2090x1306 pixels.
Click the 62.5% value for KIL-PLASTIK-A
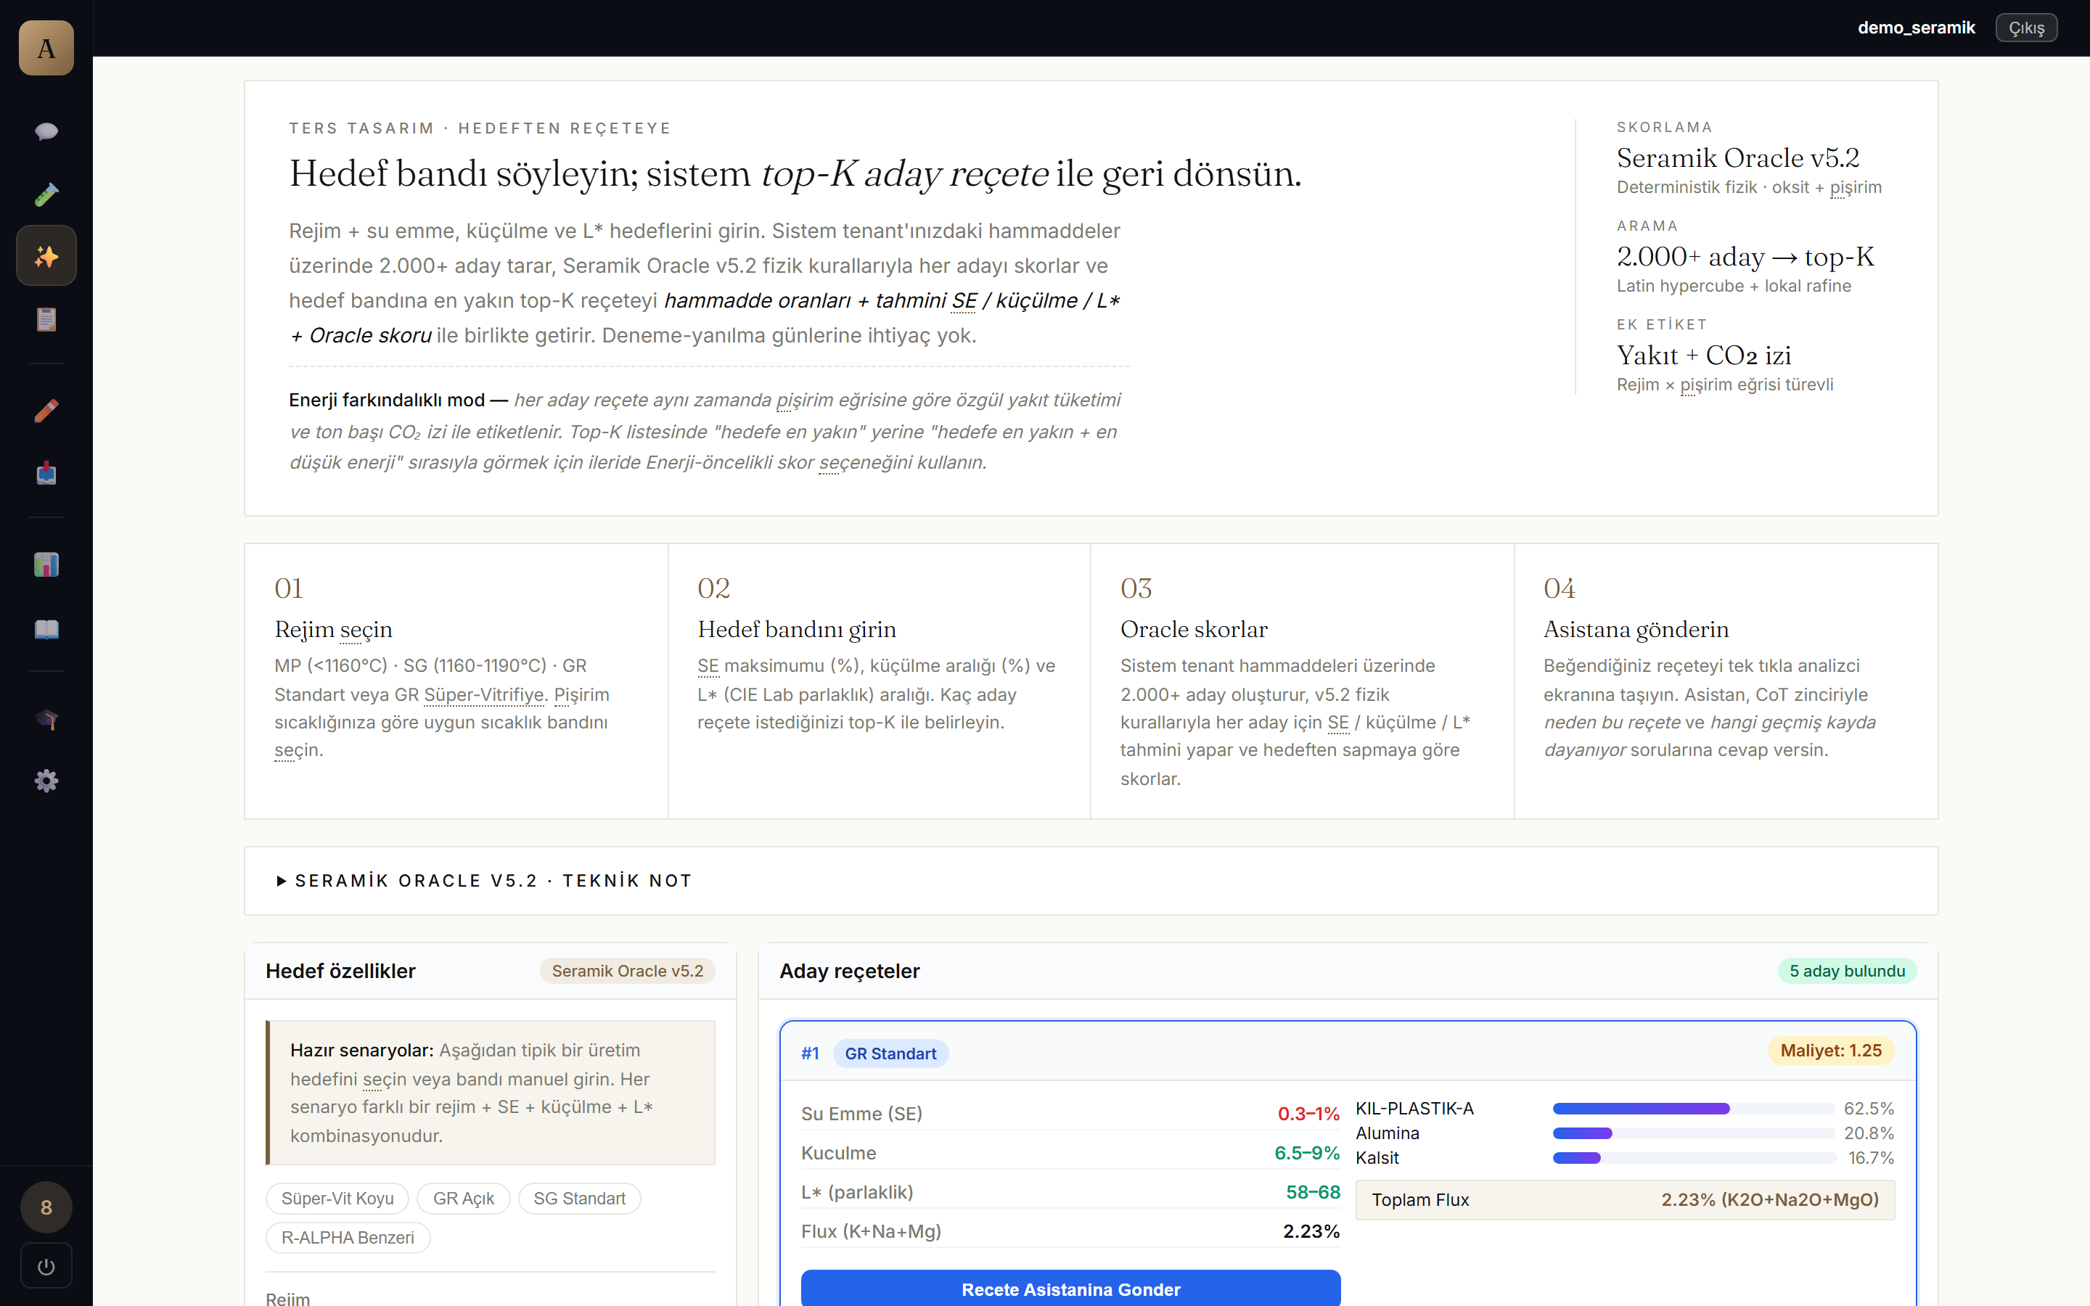(1869, 1108)
